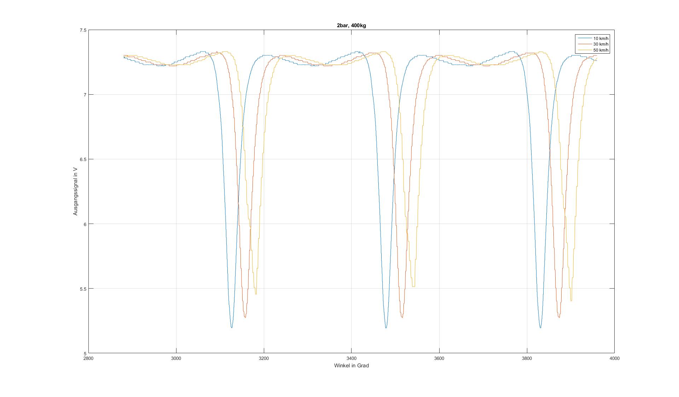Screen dimensions: 679x397
Task: Click the "50 km/h" legend label
Action: coord(601,50)
